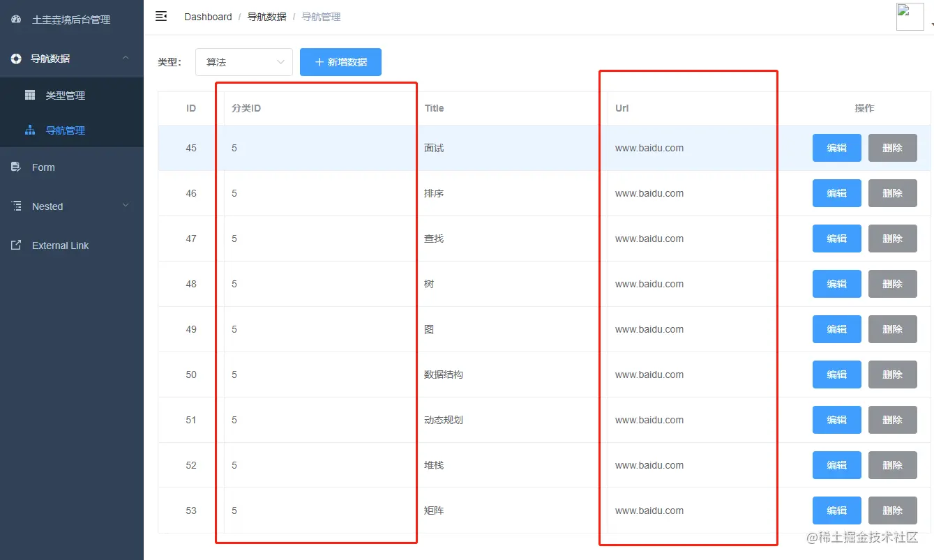
Task: Edit the row with title 动态规划
Action: pyautogui.click(x=837, y=420)
